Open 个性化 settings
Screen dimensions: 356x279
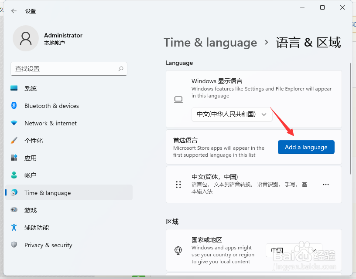(x=69, y=141)
